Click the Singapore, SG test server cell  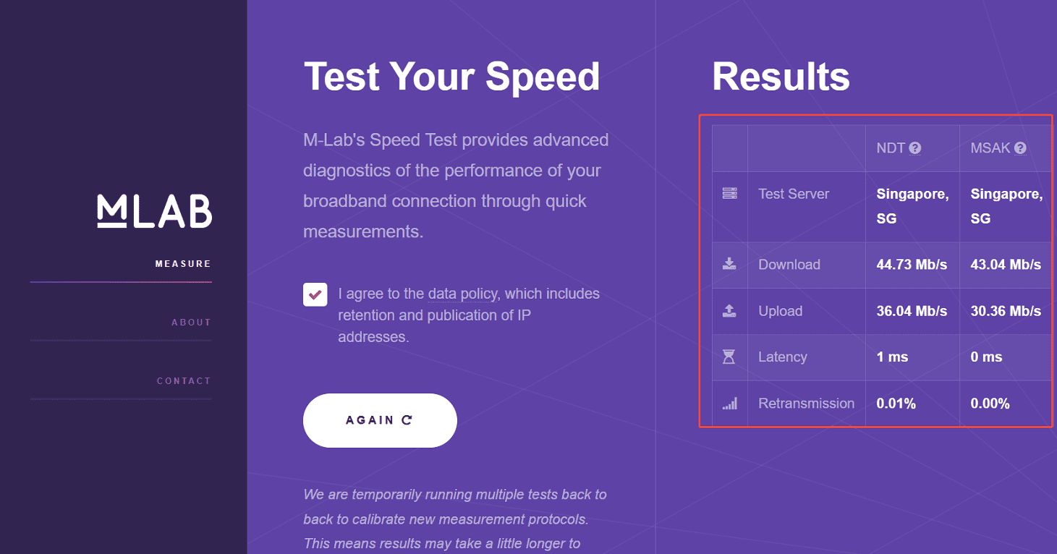912,205
